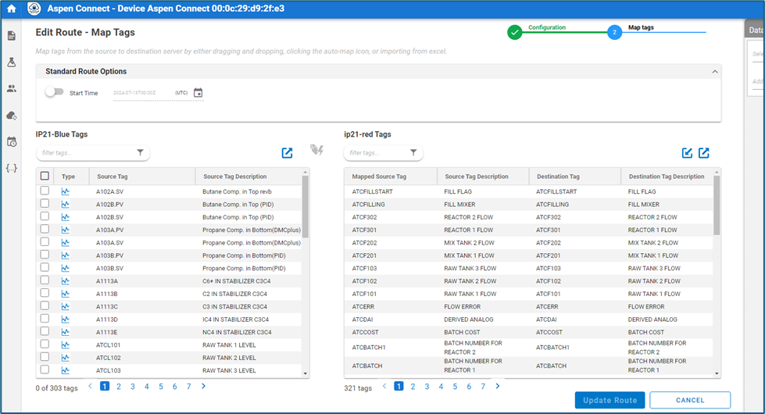The height and width of the screenshot is (414, 765).
Task: Check the box for A102B.PV
Action: click(x=45, y=203)
